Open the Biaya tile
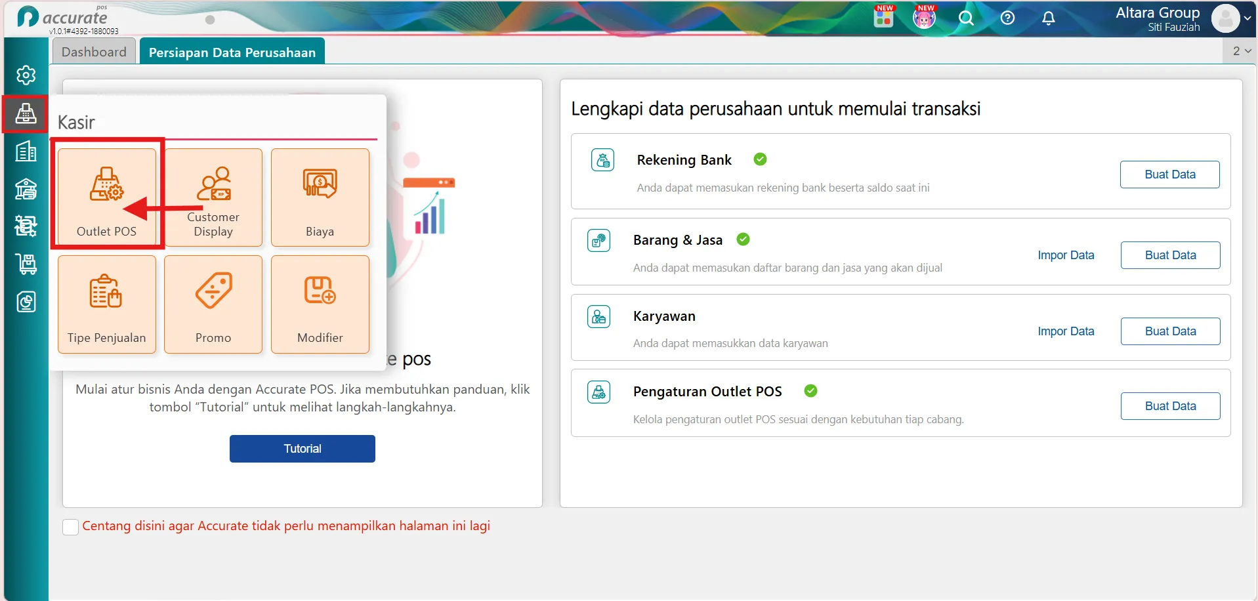The width and height of the screenshot is (1258, 601). click(x=320, y=197)
